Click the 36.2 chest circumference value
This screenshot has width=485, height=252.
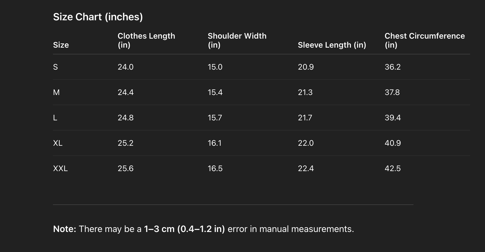click(393, 67)
